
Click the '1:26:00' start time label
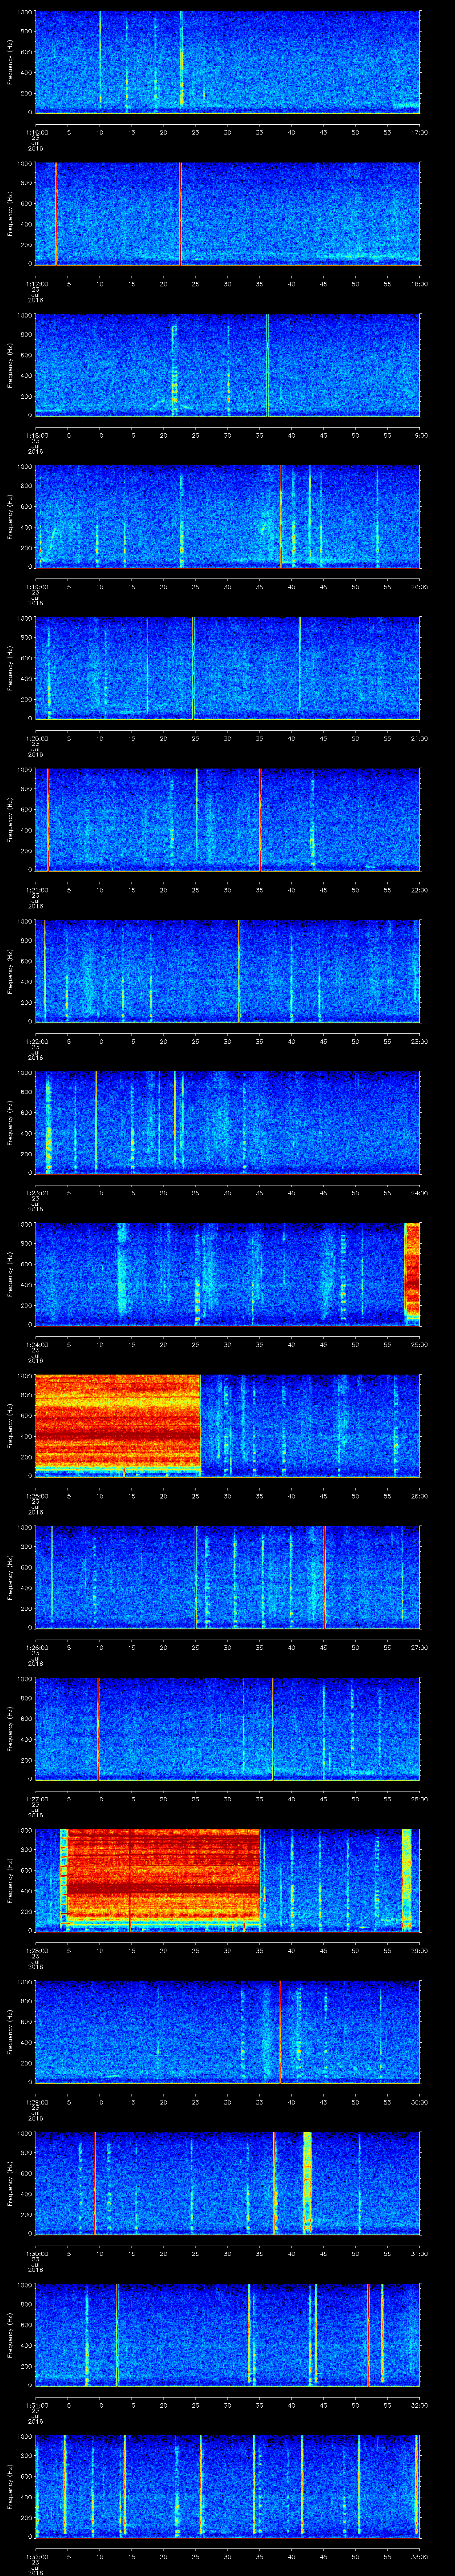36,1647
